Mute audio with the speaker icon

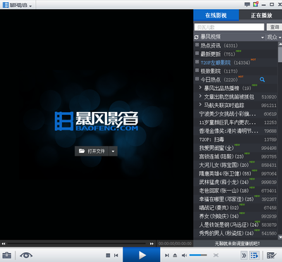click(x=185, y=255)
